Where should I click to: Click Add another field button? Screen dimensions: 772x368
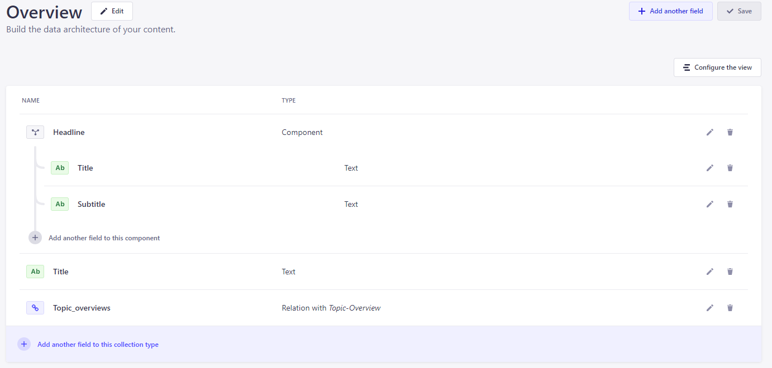670,11
